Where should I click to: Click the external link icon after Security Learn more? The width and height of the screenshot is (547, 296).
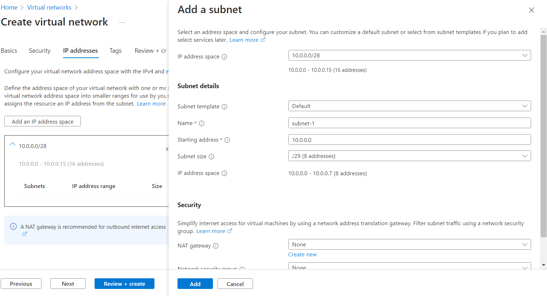(230, 230)
